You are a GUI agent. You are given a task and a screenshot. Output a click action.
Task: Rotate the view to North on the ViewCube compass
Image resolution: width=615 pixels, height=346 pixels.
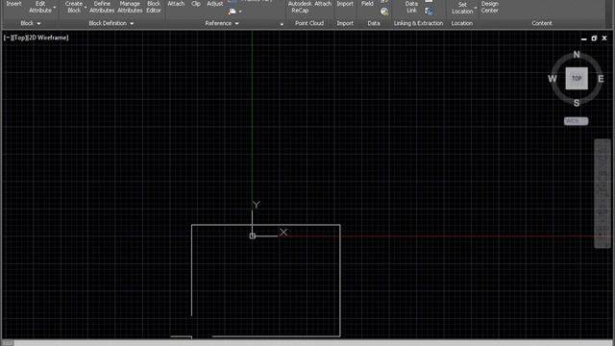coord(577,55)
